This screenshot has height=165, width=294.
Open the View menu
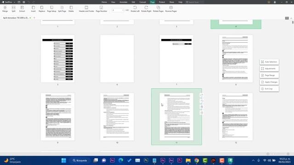click(113, 2)
